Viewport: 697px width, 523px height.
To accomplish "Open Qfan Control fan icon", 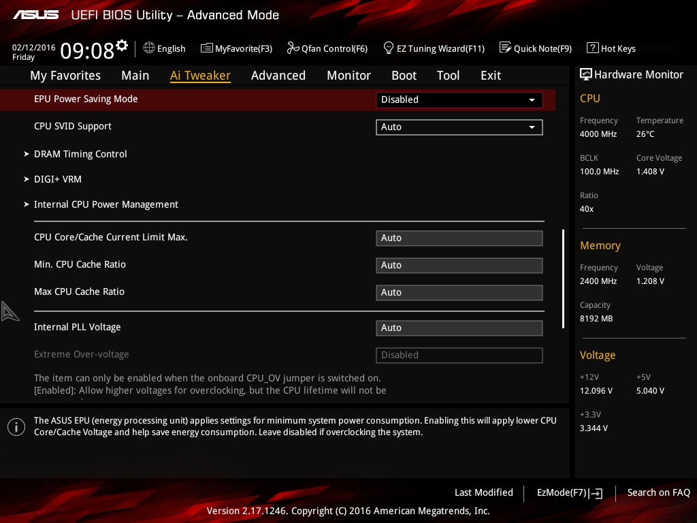I will 293,48.
